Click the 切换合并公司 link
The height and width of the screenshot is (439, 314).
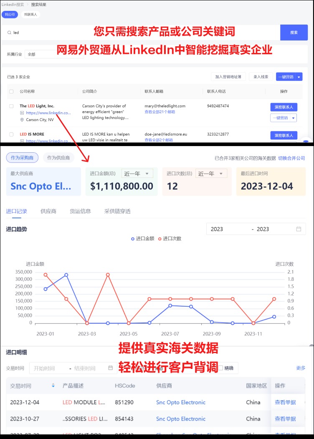point(291,159)
